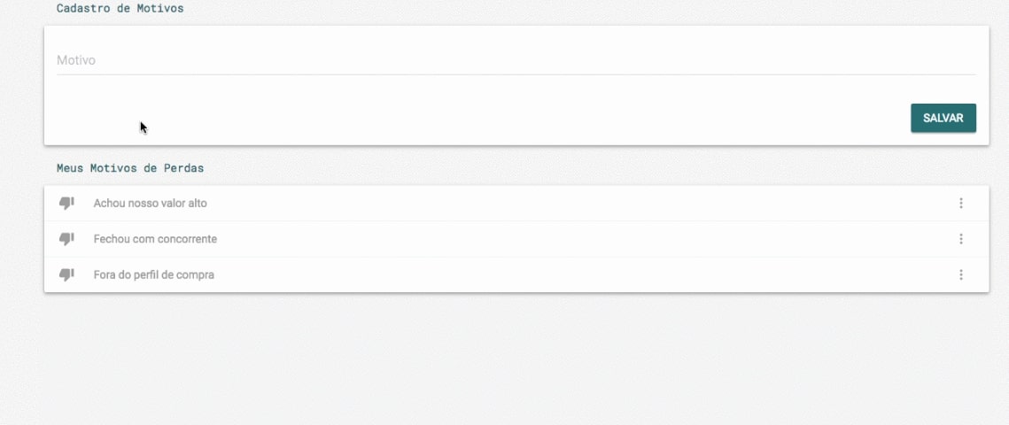This screenshot has width=1009, height=425.
Task: Click empty page background below the reasons list
Action: (x=515, y=360)
